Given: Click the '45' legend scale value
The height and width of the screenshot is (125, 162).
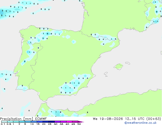Looking at the screenshot, I should [x=73, y=124].
